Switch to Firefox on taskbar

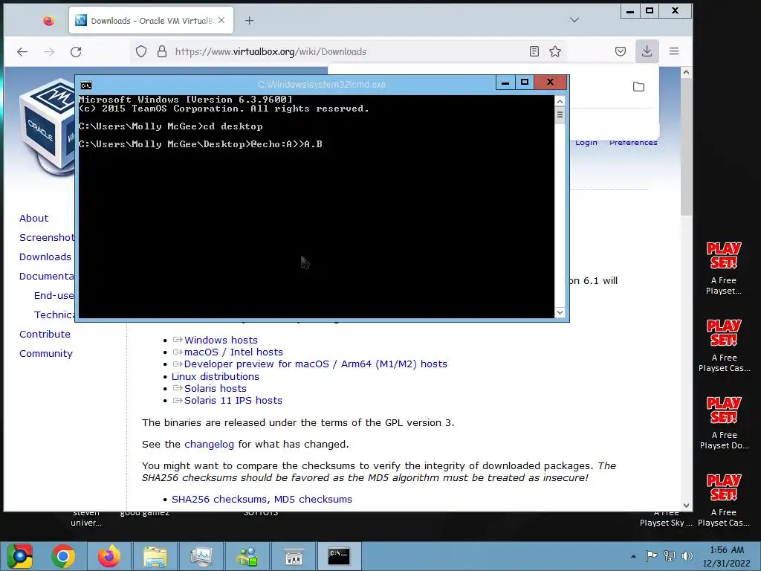pyautogui.click(x=109, y=556)
